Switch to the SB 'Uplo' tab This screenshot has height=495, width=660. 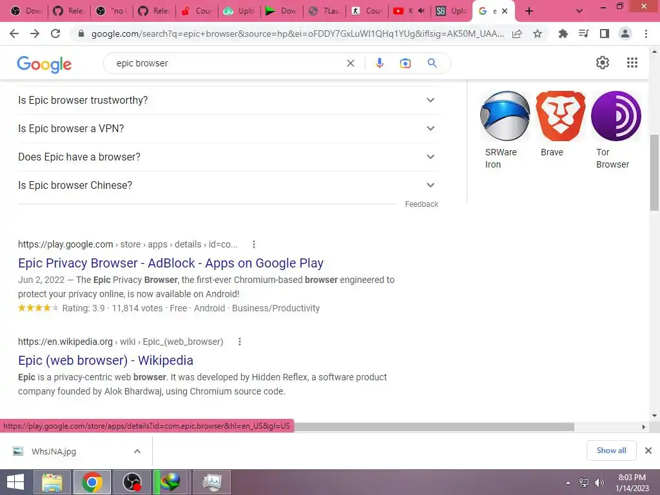pos(452,11)
